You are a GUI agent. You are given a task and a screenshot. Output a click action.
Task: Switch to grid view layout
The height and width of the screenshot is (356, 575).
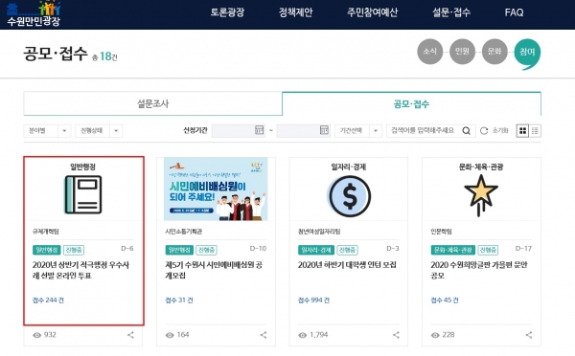point(522,131)
